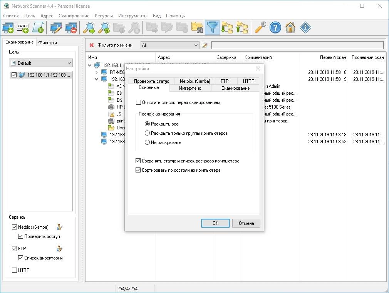Open the 'Список' menu
The image size is (389, 293).
(11, 16)
